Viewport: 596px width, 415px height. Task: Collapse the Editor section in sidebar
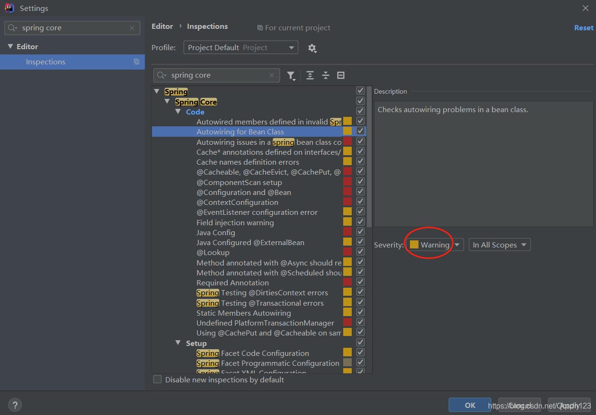coord(10,46)
